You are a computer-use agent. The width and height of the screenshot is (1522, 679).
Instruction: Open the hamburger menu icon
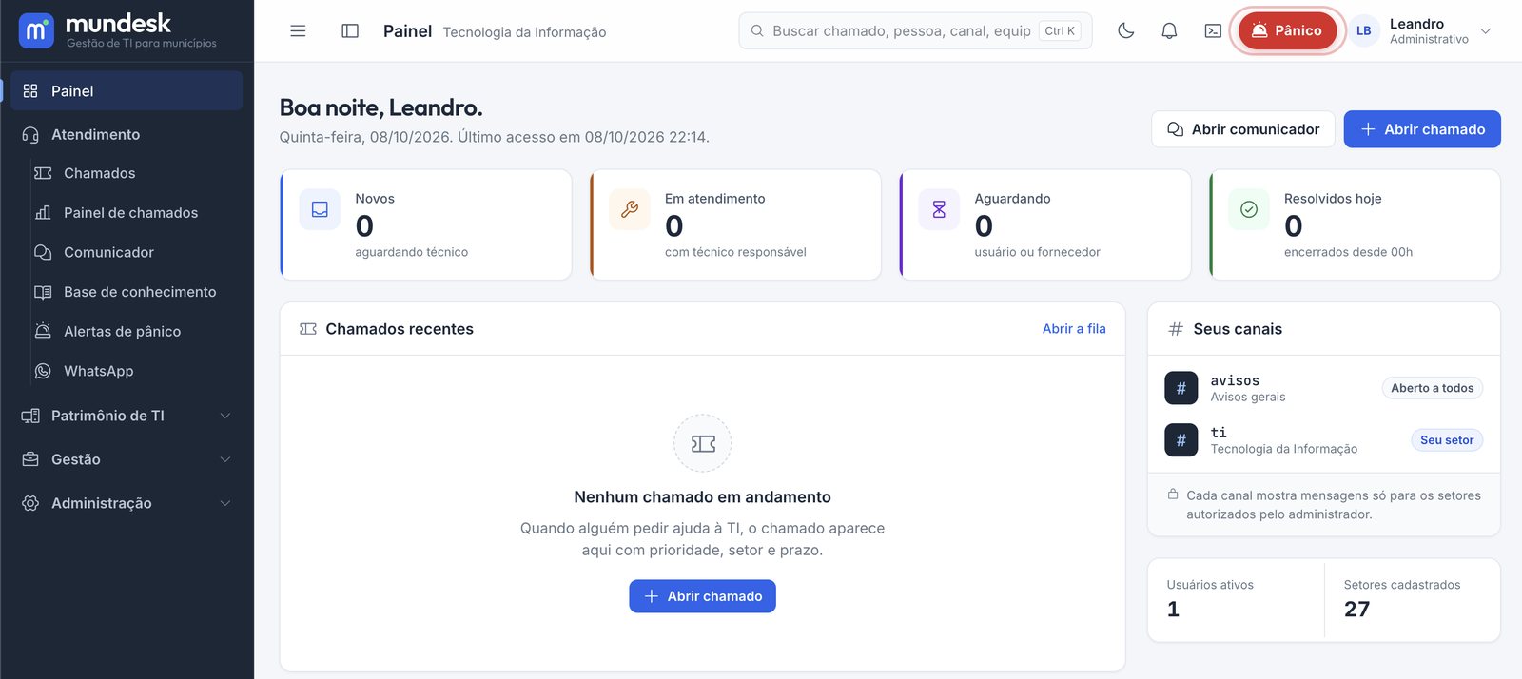[298, 30]
